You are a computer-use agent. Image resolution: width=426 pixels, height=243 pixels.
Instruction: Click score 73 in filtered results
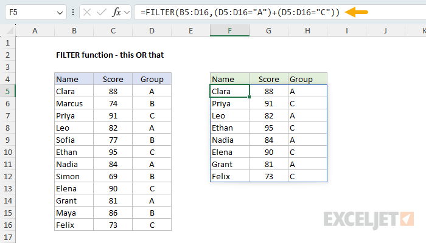click(x=269, y=177)
